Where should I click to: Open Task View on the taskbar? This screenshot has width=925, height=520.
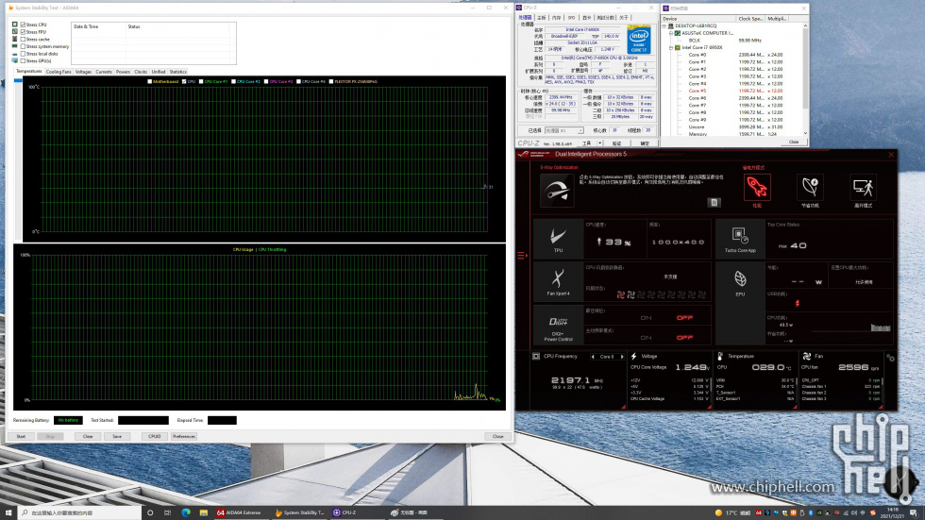(168, 513)
